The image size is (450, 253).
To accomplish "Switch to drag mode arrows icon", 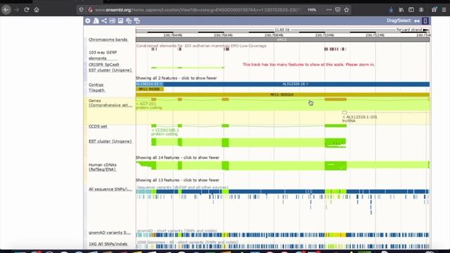I will pyautogui.click(x=417, y=20).
